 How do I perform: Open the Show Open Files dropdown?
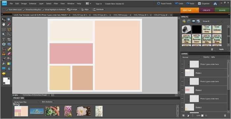tap(26, 102)
